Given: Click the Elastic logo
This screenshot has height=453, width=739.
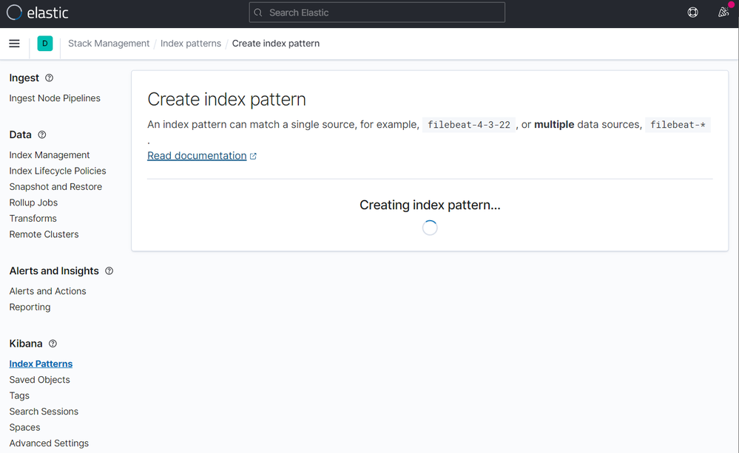Looking at the screenshot, I should pyautogui.click(x=37, y=13).
